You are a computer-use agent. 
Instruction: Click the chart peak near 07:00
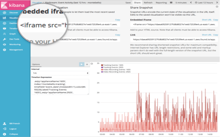(x=139, y=73)
